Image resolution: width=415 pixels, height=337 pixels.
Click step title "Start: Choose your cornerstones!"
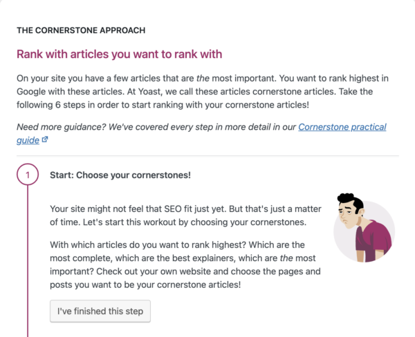tap(120, 175)
